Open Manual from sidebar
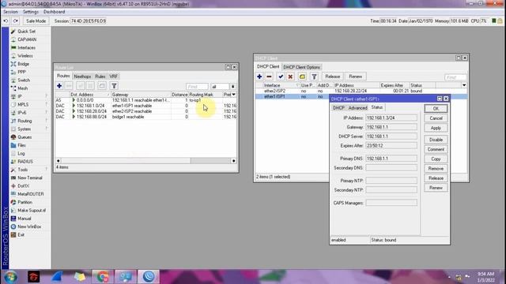Screen dimensions: 506x284 coord(25,219)
